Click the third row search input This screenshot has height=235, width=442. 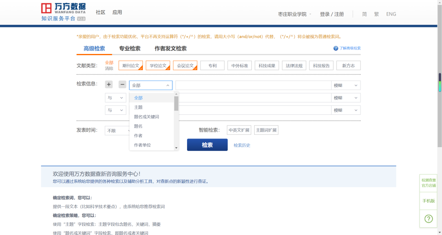click(255, 110)
